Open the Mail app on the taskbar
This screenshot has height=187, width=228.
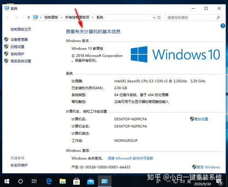coord(90,182)
